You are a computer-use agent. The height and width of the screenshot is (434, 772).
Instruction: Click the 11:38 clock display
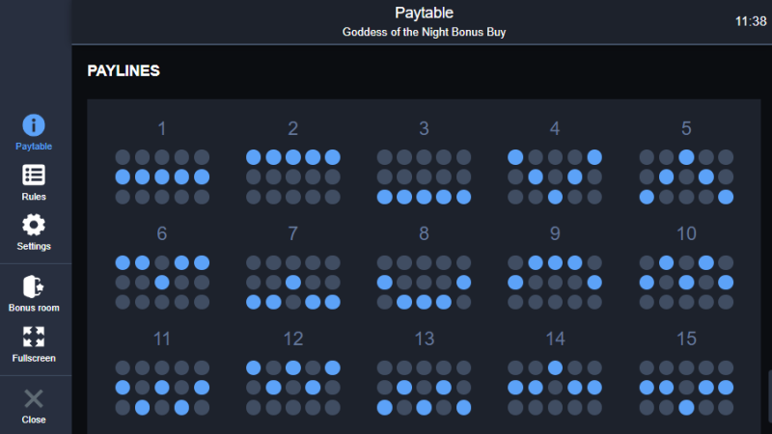751,21
